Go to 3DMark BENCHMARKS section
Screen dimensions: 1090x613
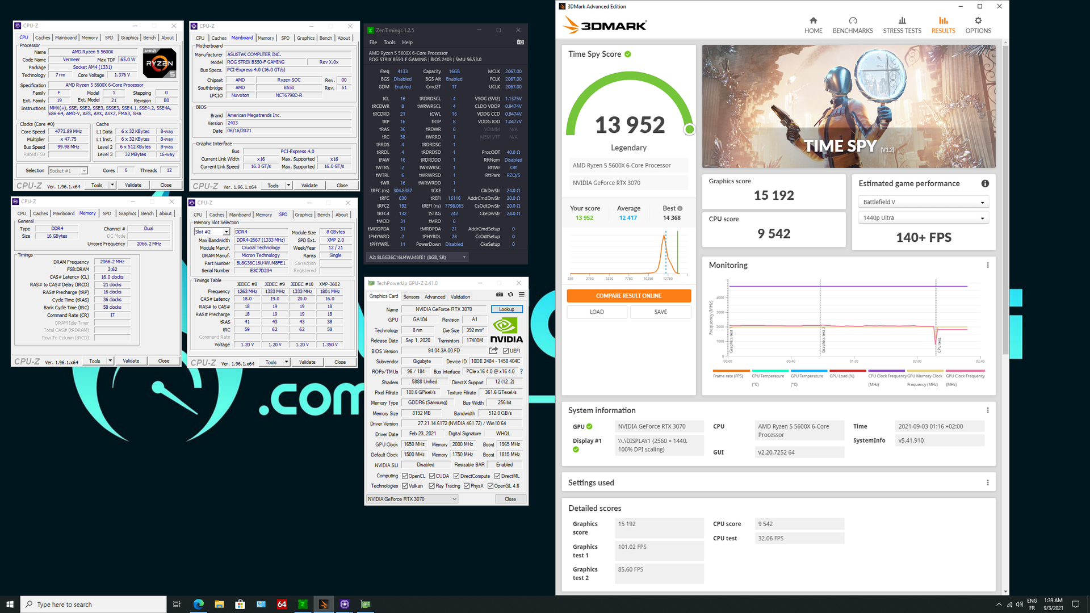853,25
